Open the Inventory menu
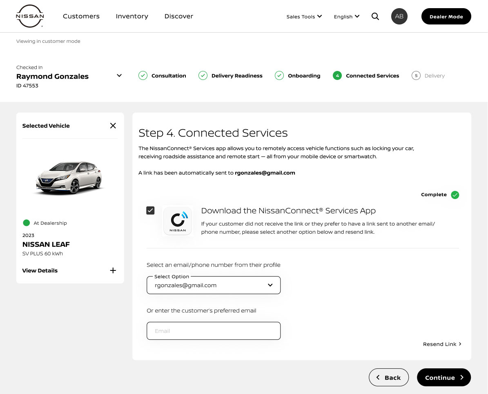This screenshot has height=394, width=488. coord(132,16)
